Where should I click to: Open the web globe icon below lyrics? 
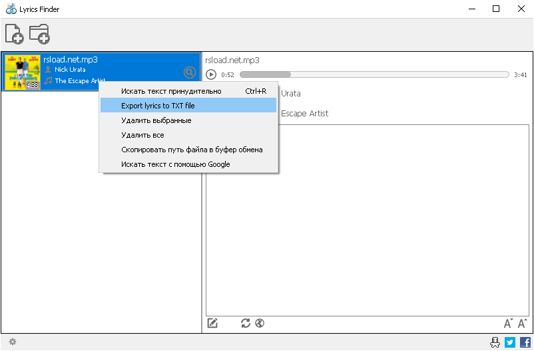tap(260, 323)
